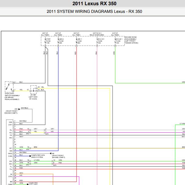Image resolution: width=185 pixels, height=185 pixels.
Task: Click the 'CANH' terminal label
Action: [10, 184]
